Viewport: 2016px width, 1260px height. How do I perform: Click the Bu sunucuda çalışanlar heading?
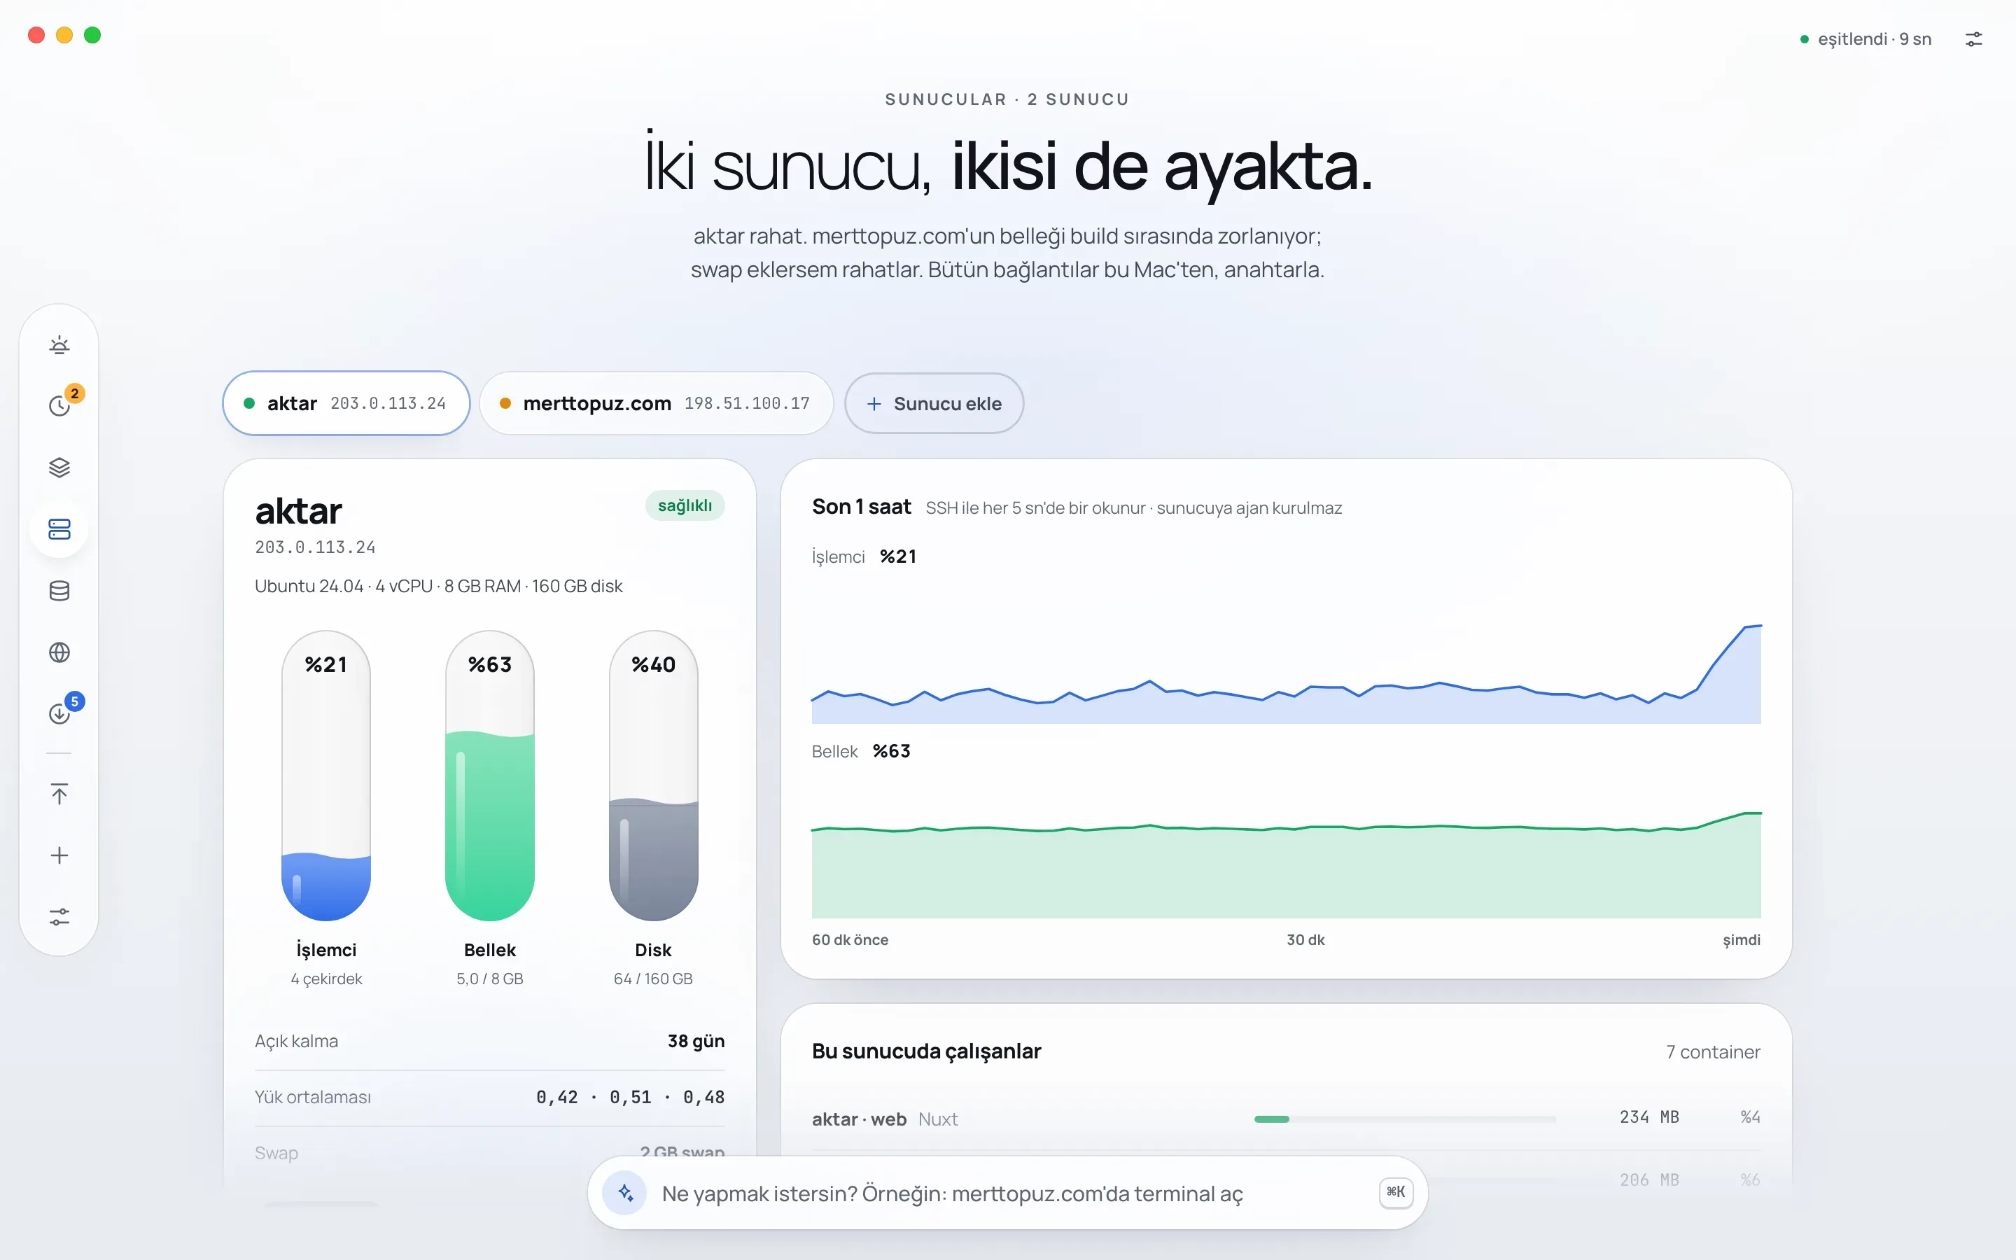click(926, 1051)
